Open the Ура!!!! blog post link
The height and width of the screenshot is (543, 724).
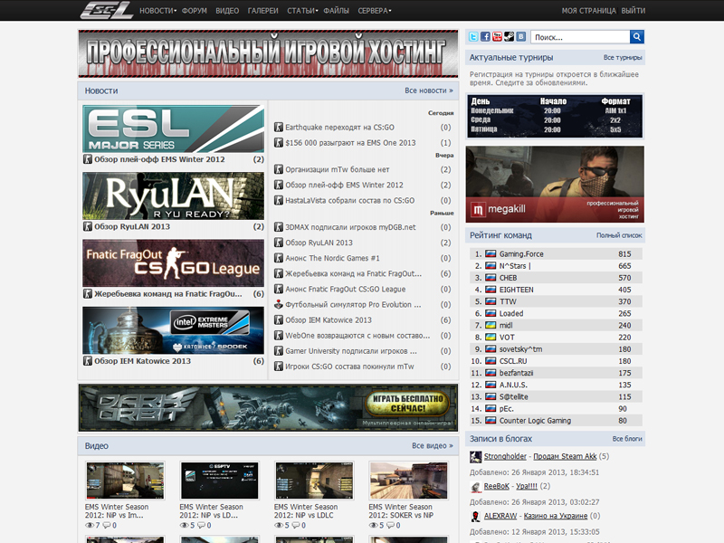point(527,486)
